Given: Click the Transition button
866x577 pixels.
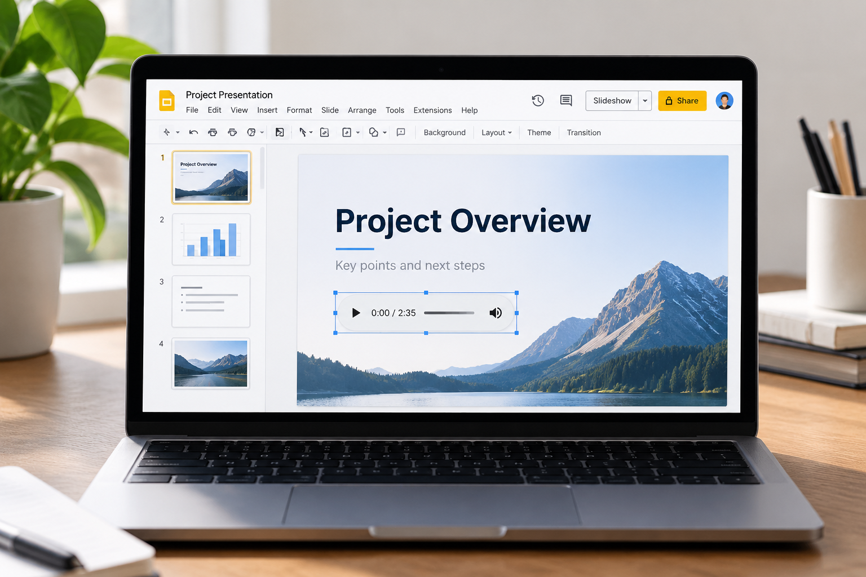Looking at the screenshot, I should coord(584,132).
